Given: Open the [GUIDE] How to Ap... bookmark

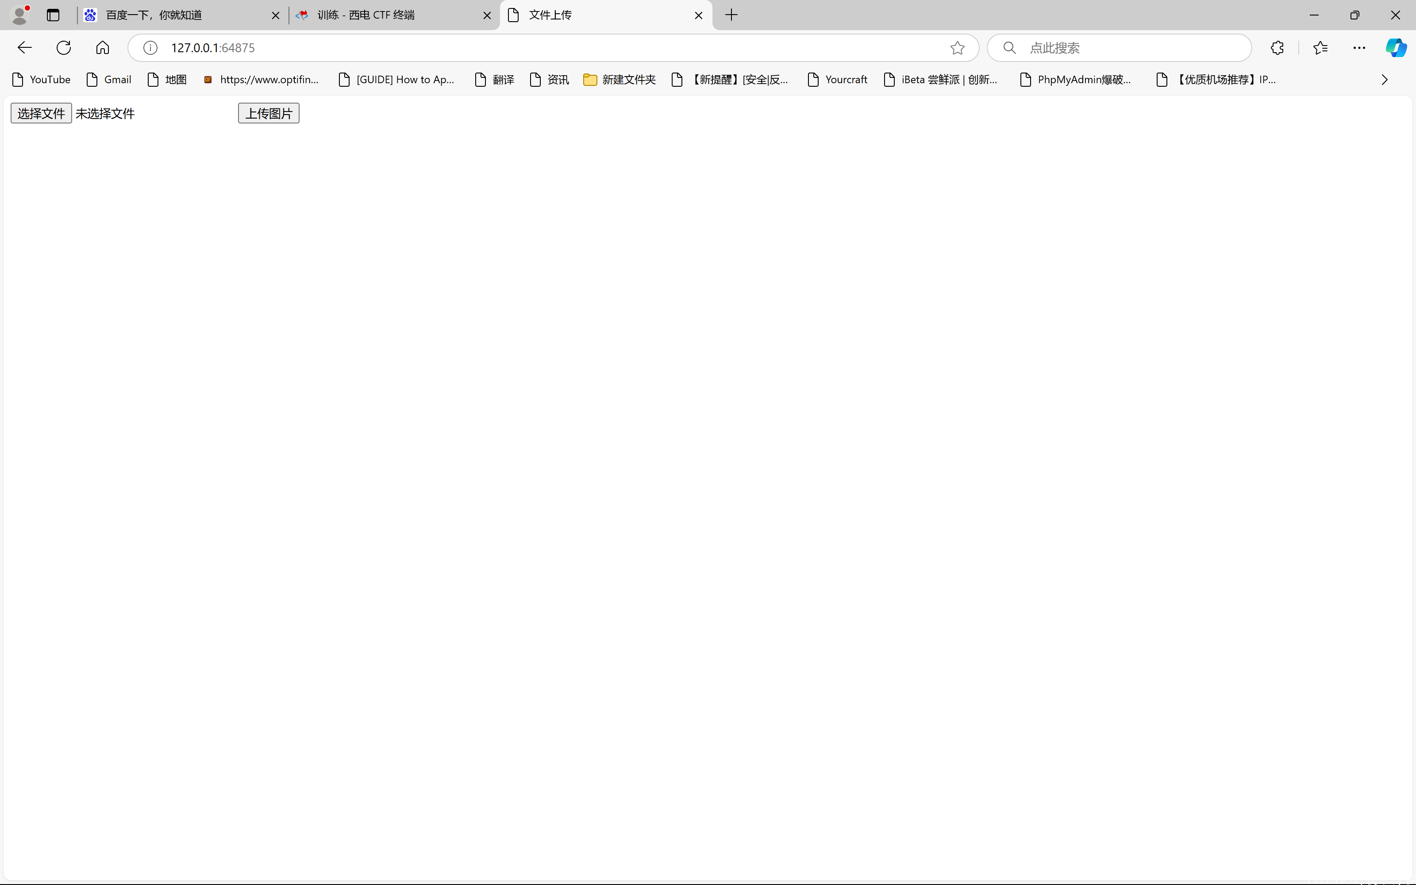Looking at the screenshot, I should tap(397, 80).
